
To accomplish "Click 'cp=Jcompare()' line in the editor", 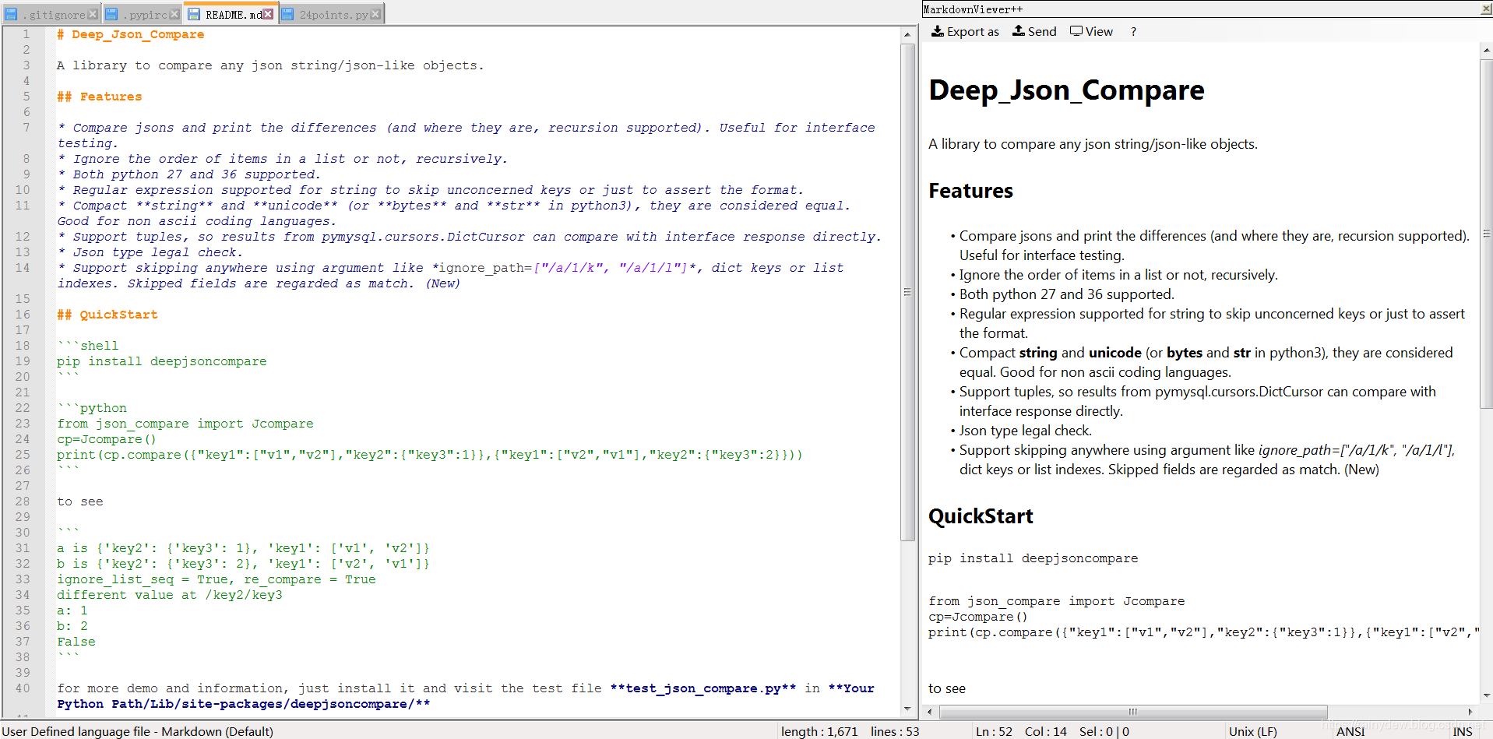I will coord(107,439).
